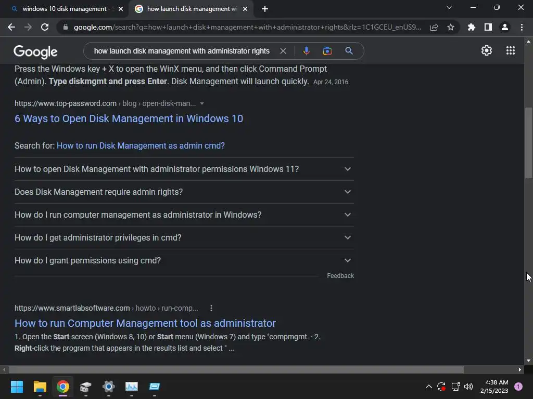Click the vertical scrollbar thumb

[x=528, y=142]
